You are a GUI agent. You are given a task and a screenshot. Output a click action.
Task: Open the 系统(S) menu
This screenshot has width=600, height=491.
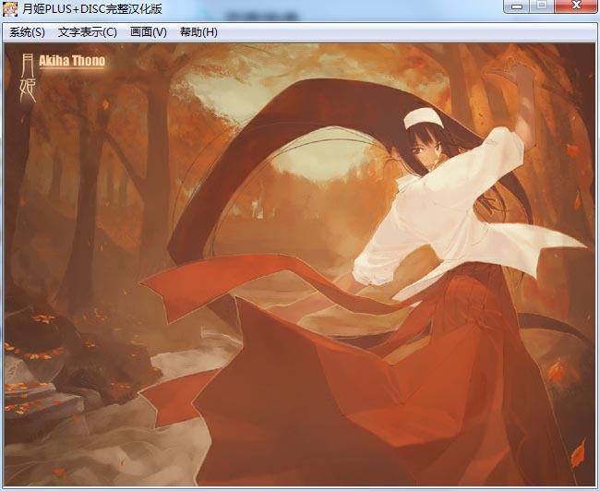(x=27, y=32)
